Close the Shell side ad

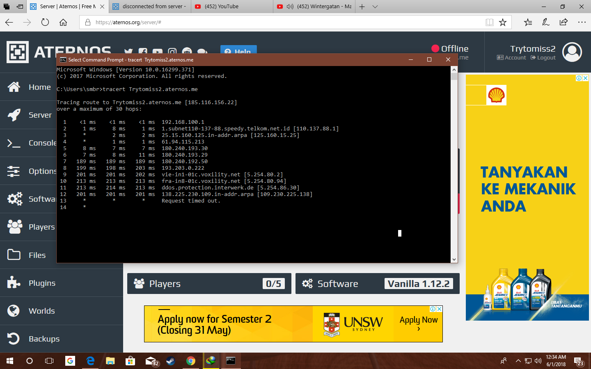tap(586, 78)
